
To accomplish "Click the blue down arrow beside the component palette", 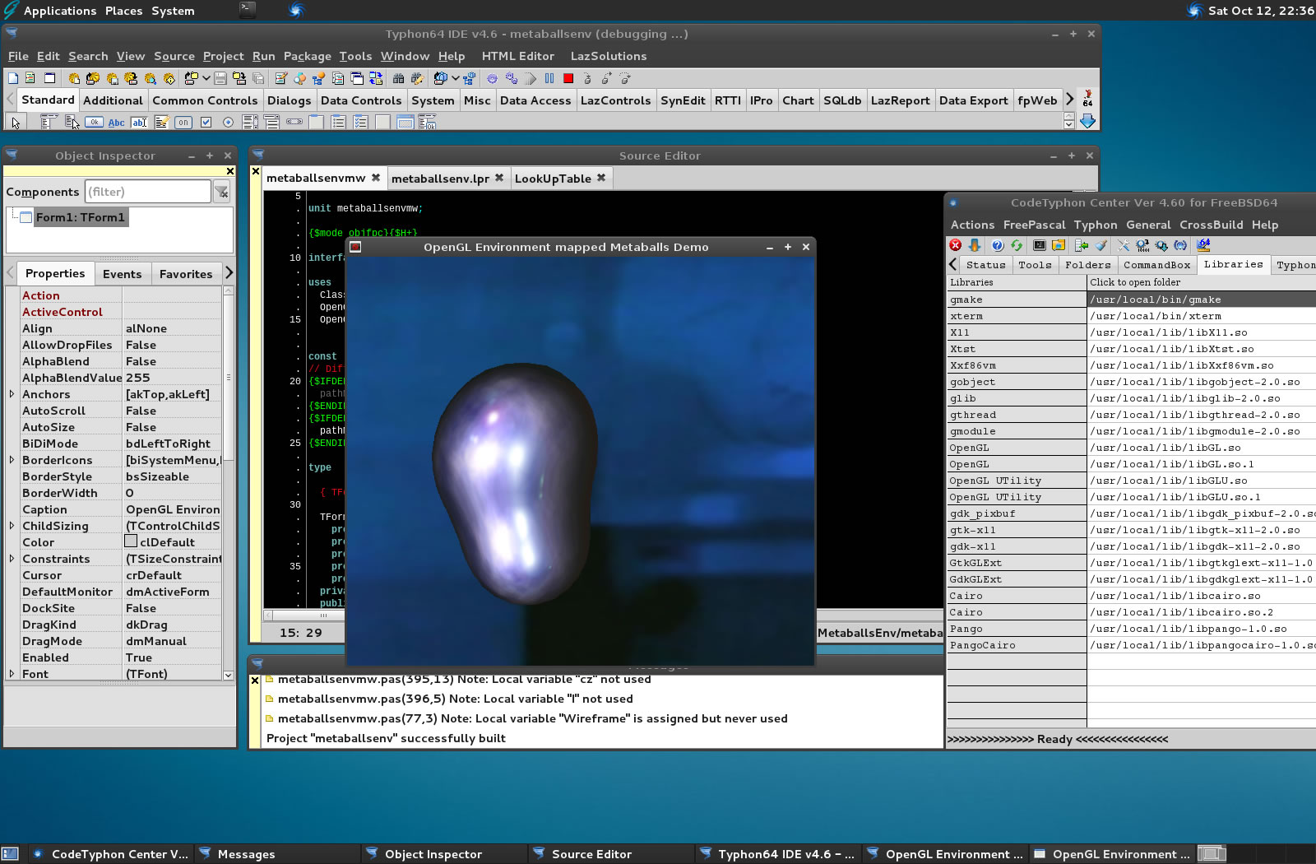I will coord(1087,121).
